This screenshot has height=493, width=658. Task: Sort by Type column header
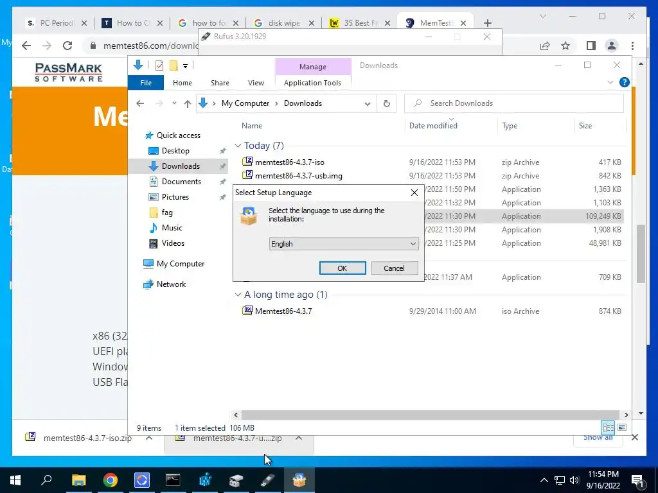[510, 126]
